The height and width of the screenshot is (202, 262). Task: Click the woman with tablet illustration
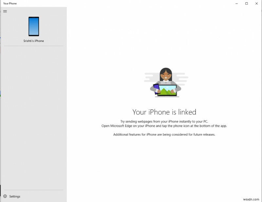click(165, 82)
